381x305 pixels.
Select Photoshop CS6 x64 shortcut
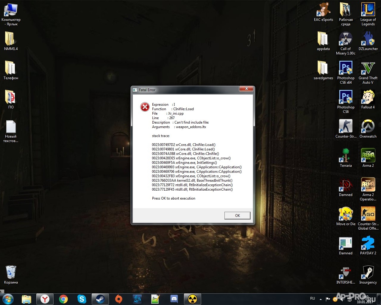click(x=346, y=73)
